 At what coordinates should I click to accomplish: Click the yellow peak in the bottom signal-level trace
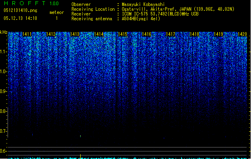[x=80, y=156]
